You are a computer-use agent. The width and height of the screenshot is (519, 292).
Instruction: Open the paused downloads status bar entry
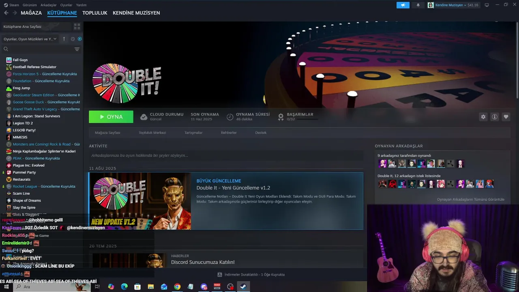[251, 275]
